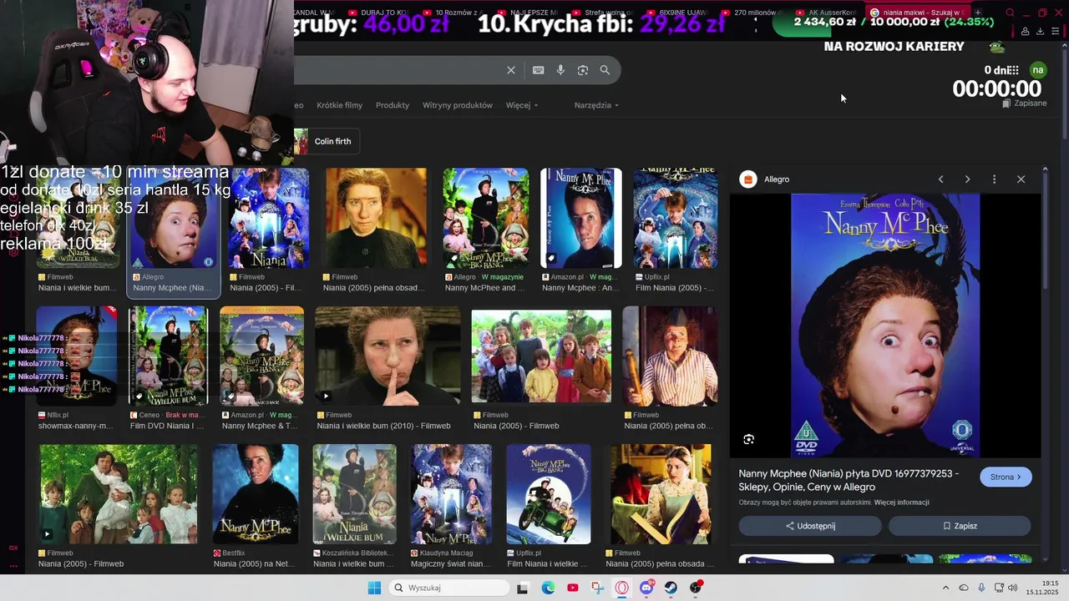1069x601 pixels.
Task: Open the browser tab search icon
Action: [x=1010, y=13]
